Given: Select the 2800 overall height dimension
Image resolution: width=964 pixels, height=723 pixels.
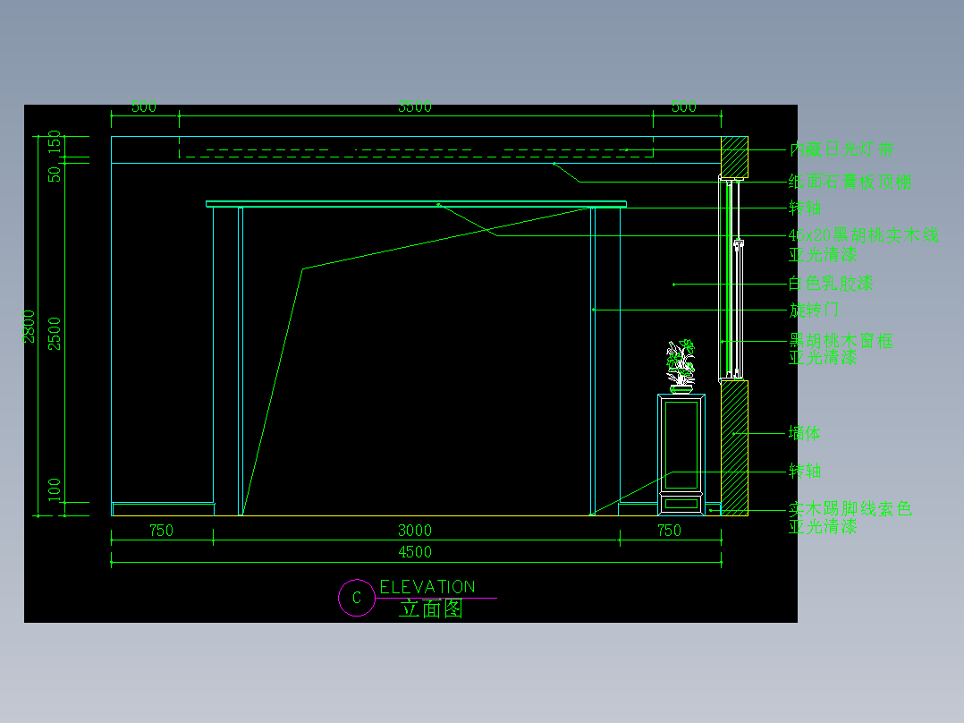Looking at the screenshot, I should (29, 326).
